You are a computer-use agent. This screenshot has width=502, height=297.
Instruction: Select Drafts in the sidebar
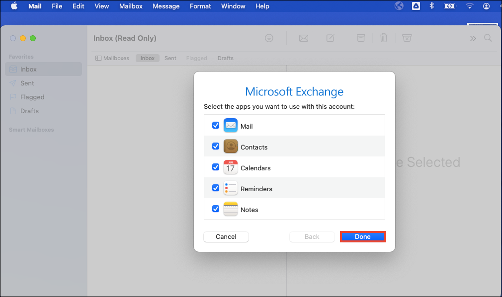(29, 111)
